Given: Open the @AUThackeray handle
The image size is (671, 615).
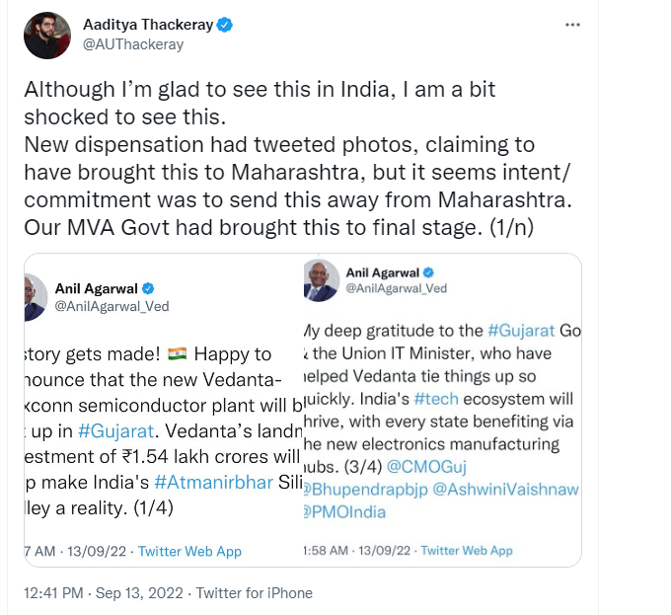Looking at the screenshot, I should click(x=136, y=44).
